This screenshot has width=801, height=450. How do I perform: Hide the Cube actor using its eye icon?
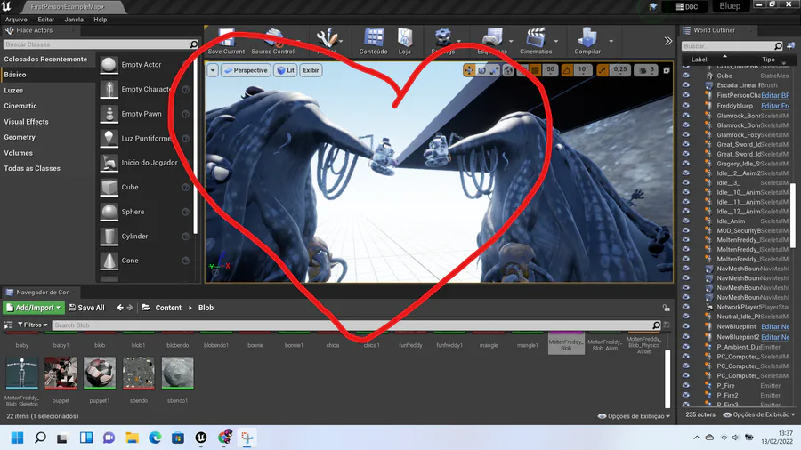pyautogui.click(x=685, y=76)
